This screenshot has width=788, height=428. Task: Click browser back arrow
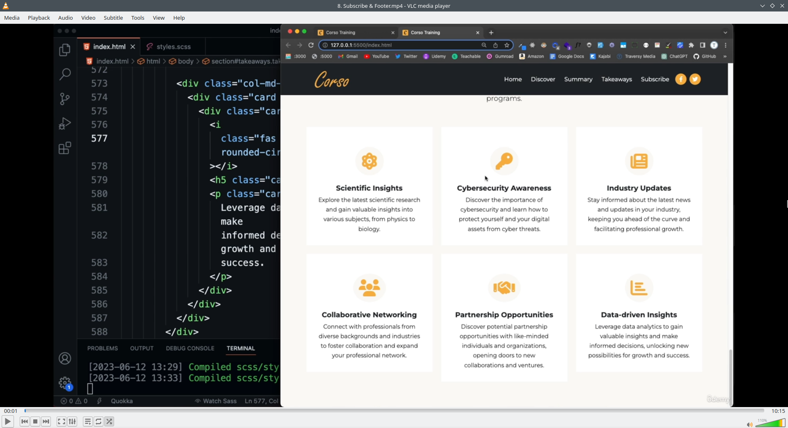[x=288, y=45]
